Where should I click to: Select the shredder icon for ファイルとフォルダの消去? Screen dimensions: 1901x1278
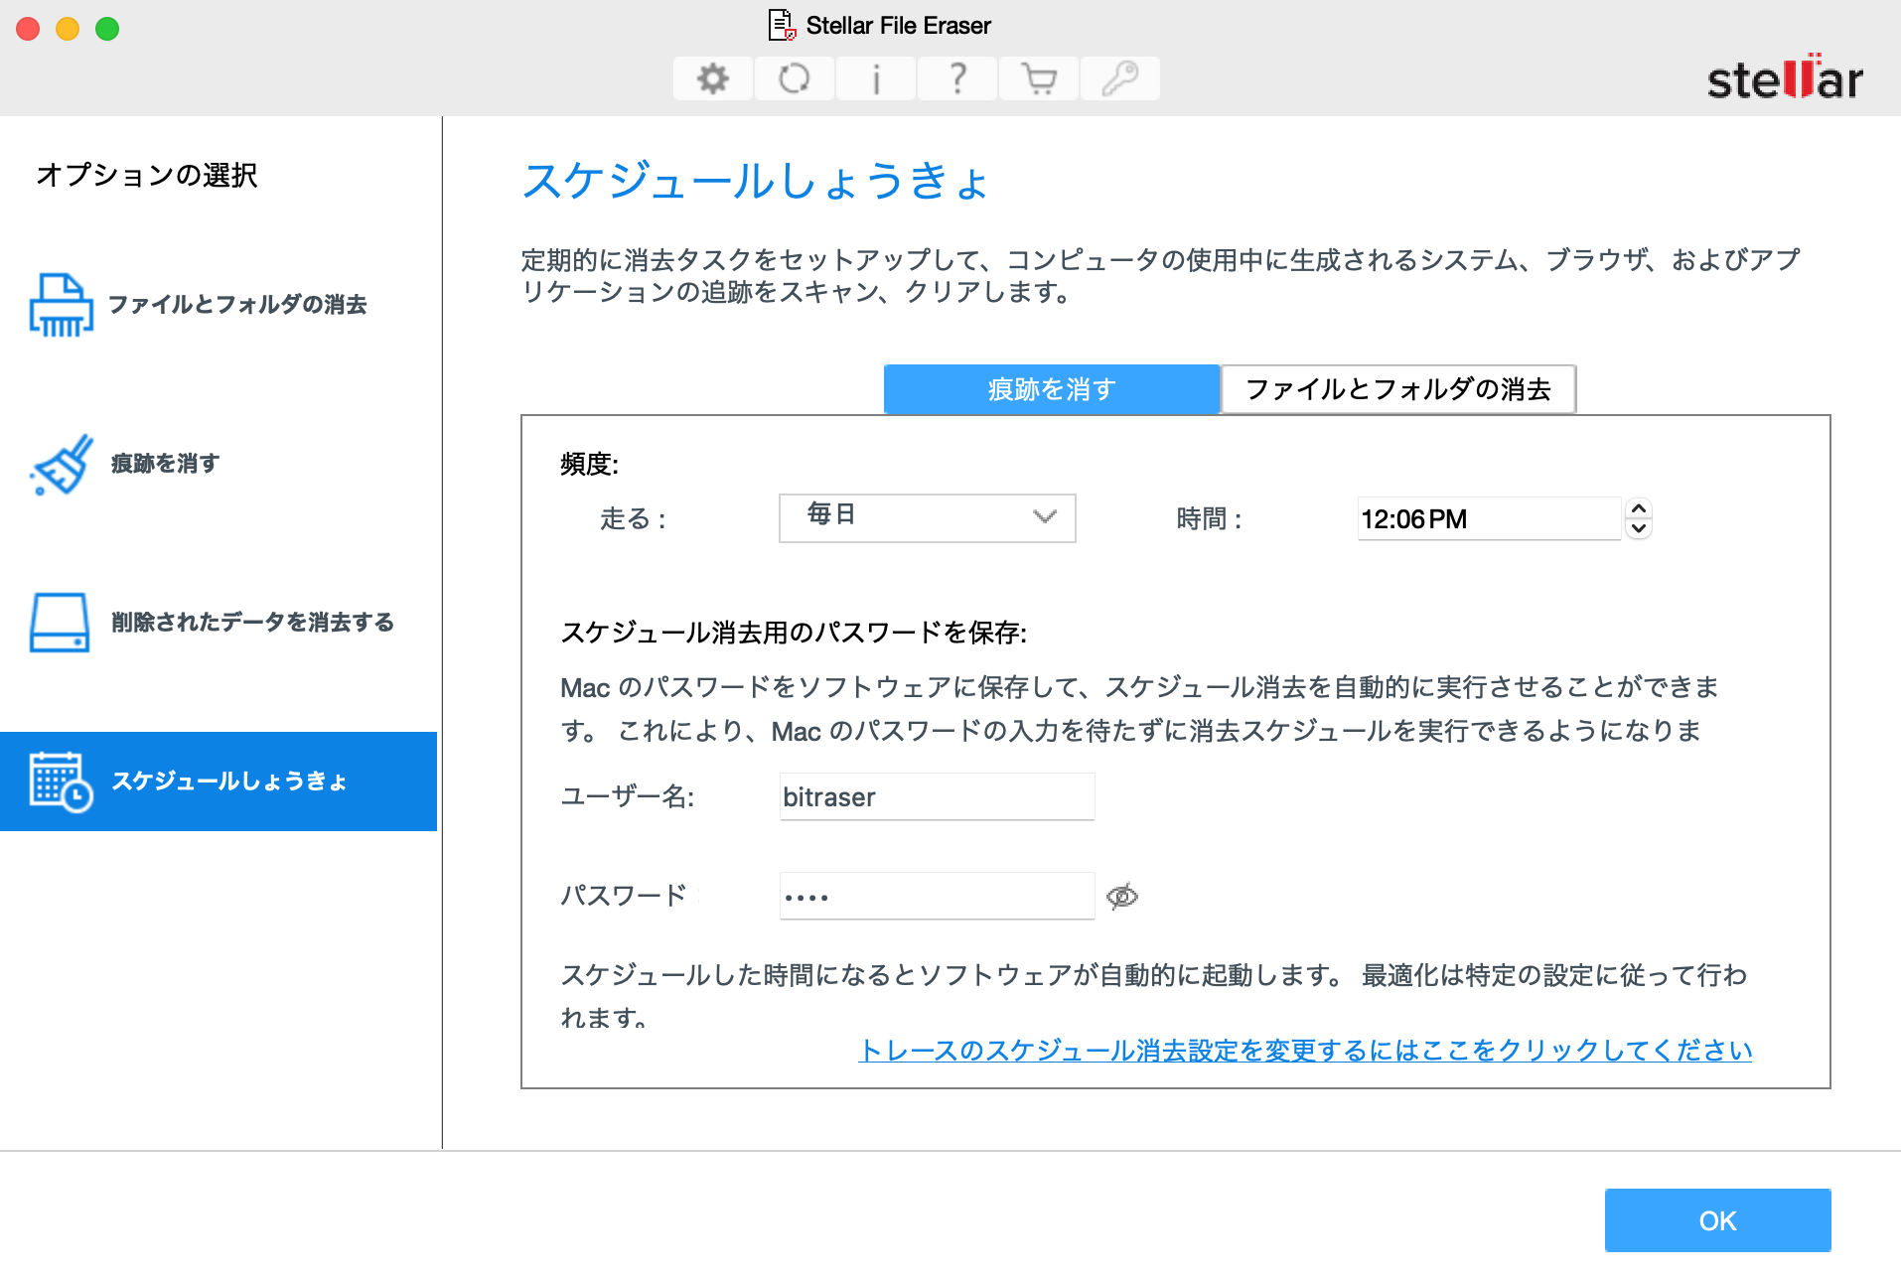[61, 306]
